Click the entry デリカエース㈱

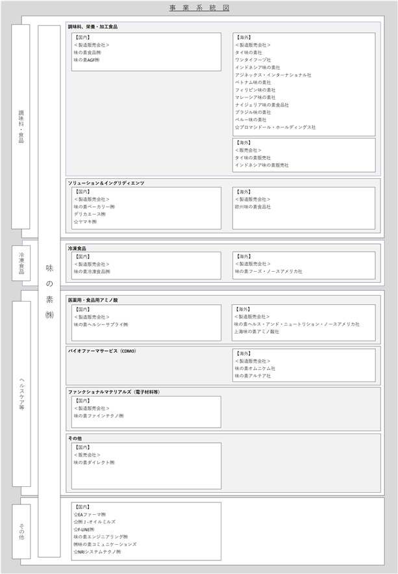pyautogui.click(x=90, y=214)
